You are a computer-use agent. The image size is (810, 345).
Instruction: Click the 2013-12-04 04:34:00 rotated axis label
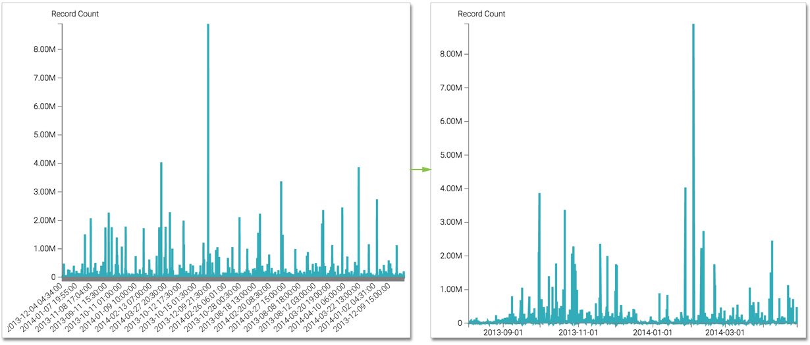34,306
